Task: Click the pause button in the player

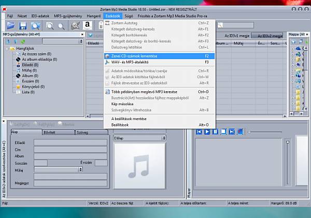Action: click(215, 132)
